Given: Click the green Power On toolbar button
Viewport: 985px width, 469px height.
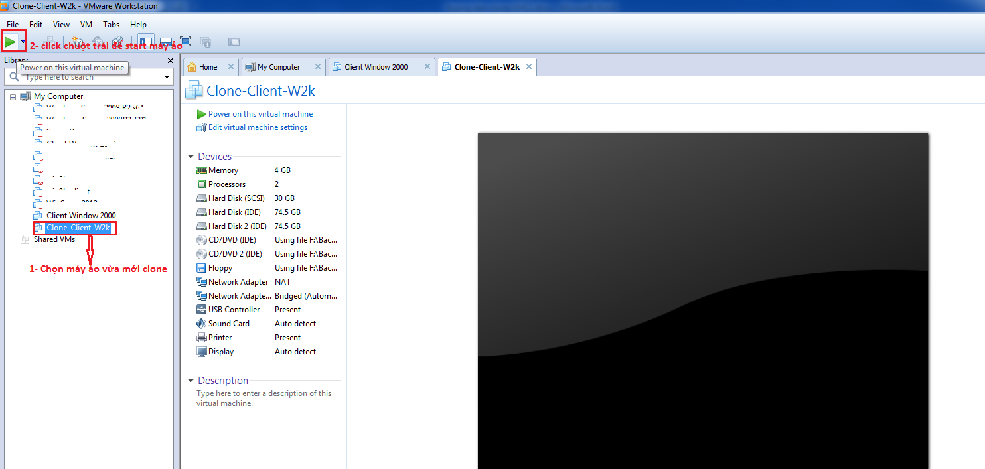Looking at the screenshot, I should click(10, 42).
